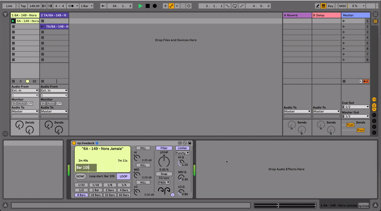
Task: Toggle the Limiter button in np.livedeck
Action: point(182,148)
